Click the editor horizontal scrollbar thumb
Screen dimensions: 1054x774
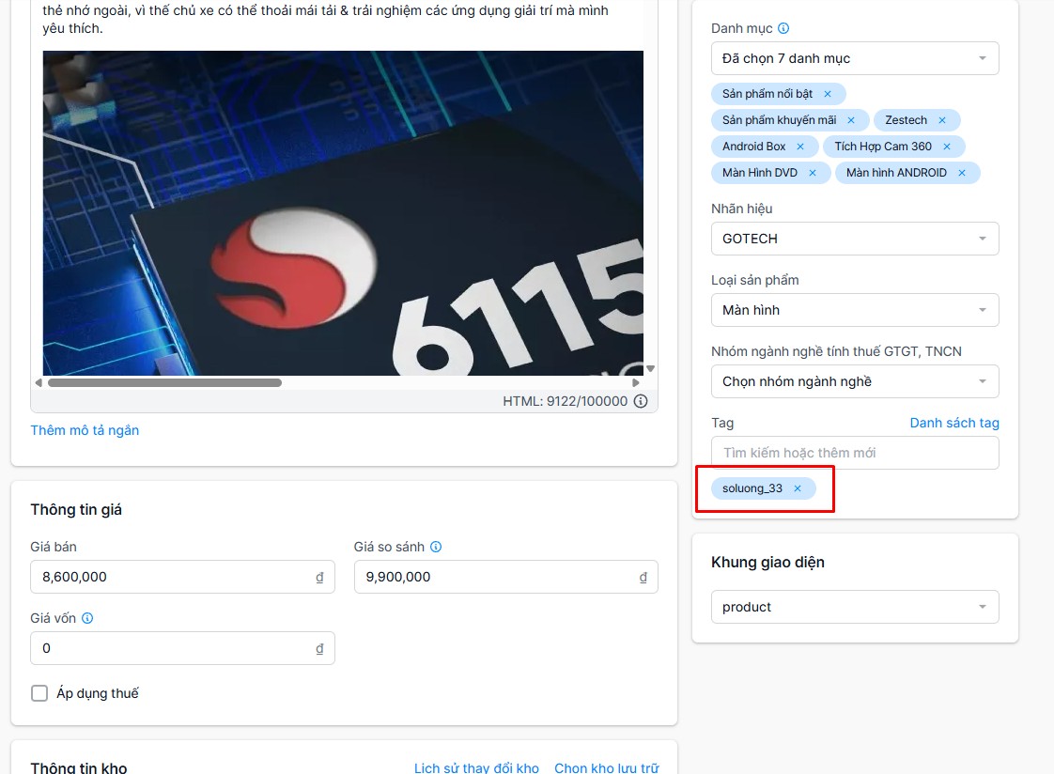pyautogui.click(x=164, y=383)
